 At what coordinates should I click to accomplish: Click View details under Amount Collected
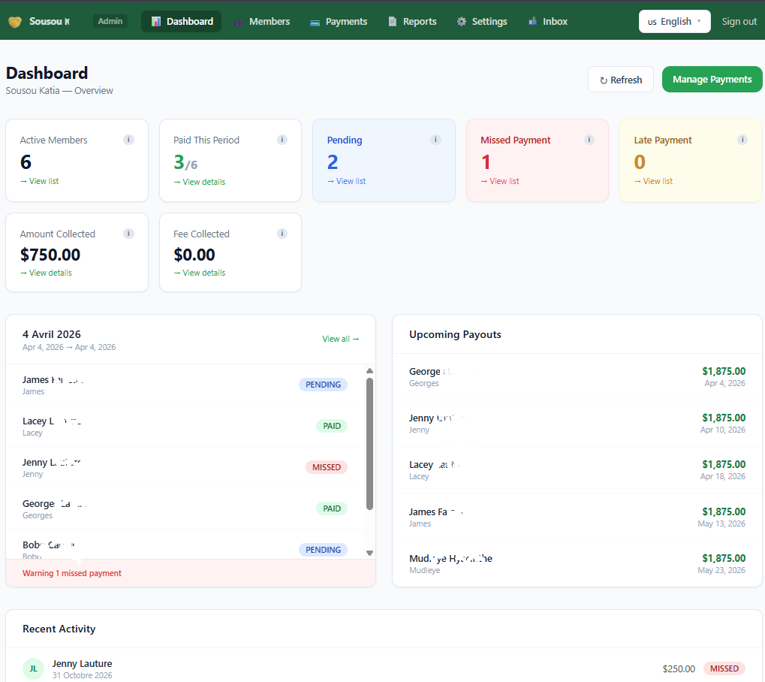(x=47, y=273)
